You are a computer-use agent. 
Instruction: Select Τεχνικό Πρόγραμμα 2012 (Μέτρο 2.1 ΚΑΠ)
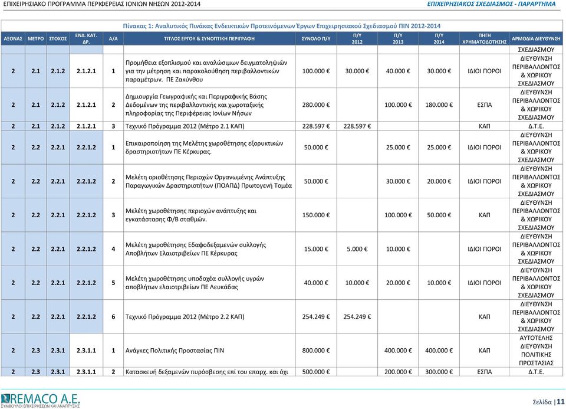coord(185,126)
